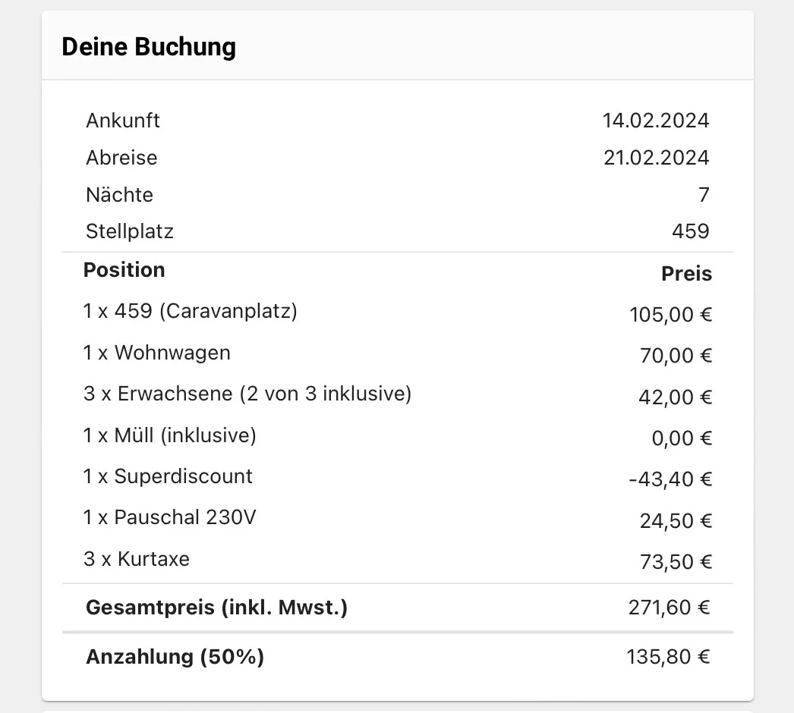Select the 1 x Wohnwagen line item
The width and height of the screenshot is (794, 713).
[156, 353]
